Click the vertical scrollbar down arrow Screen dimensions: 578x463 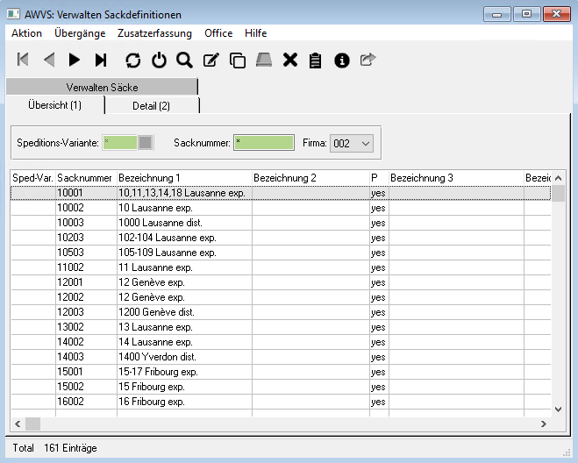pyautogui.click(x=558, y=408)
